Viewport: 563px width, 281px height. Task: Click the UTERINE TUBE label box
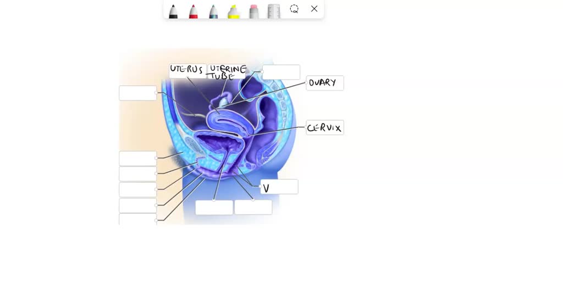pyautogui.click(x=227, y=71)
